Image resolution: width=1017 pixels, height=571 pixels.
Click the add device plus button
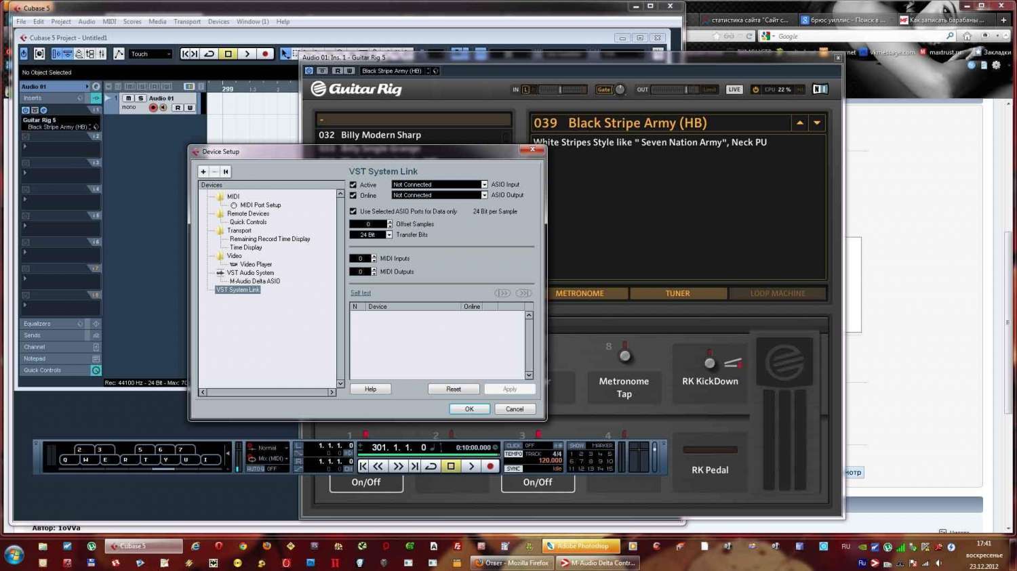pyautogui.click(x=203, y=171)
